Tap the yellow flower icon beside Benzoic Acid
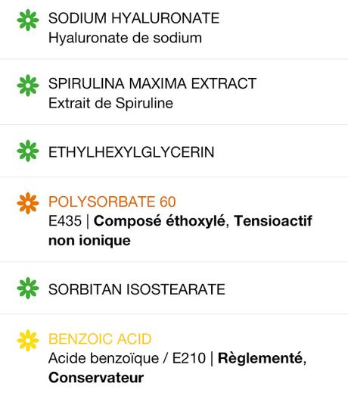Viewport: 348px width, 396px height. coord(28,341)
